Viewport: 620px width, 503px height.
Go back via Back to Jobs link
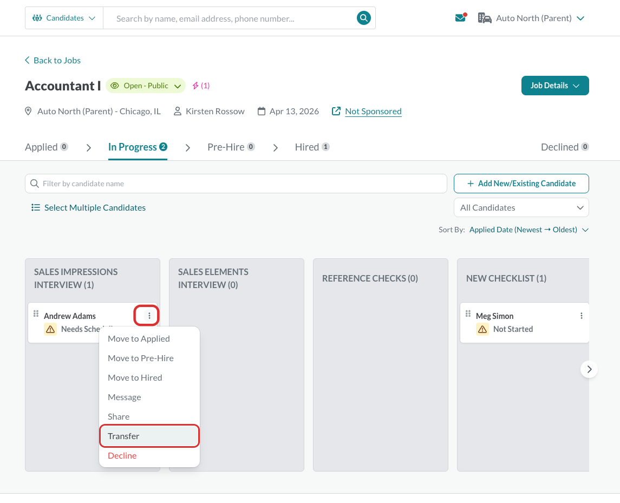[53, 60]
